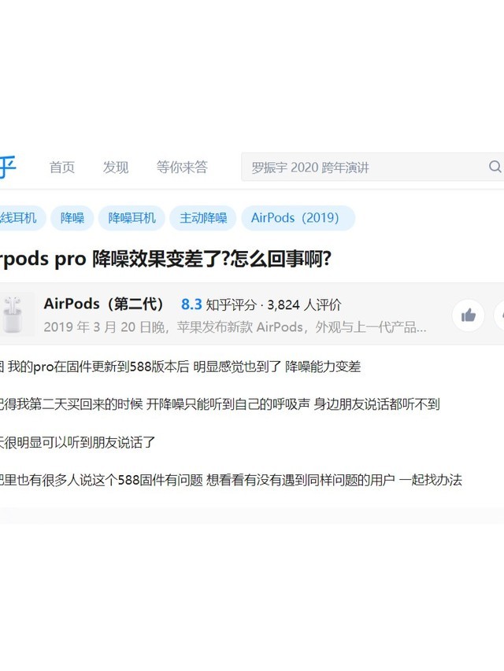Click the question title about 降噪效果变差了

165,259
